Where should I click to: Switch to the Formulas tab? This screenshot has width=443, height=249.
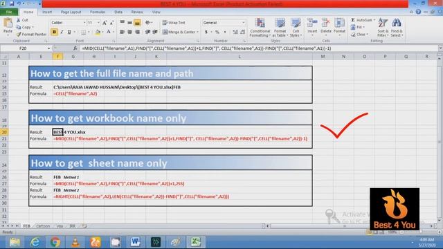point(98,12)
